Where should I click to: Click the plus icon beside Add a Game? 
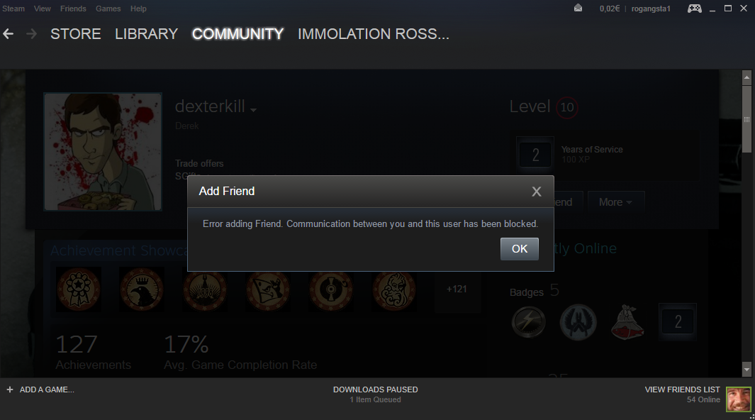click(x=10, y=389)
